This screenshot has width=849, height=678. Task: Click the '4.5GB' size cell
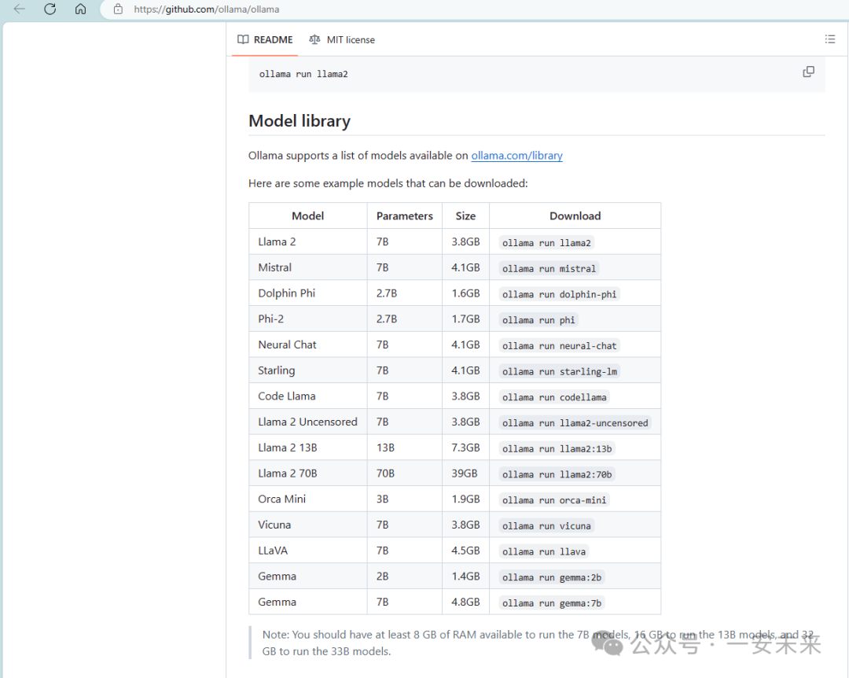tap(465, 551)
